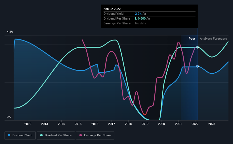This screenshot has width=233, height=144.
Task: Click the tooltip 'Earnings Per Share' row label
Action: tap(117, 23)
